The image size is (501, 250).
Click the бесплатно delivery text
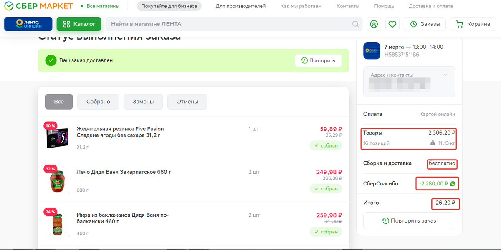click(442, 163)
